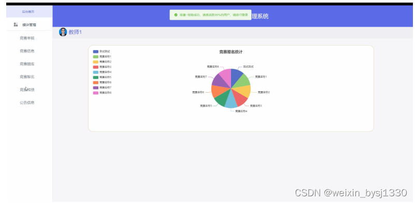The height and width of the screenshot is (203, 415).
Task: Click the 测试测试 label beside the pie
Action: pyautogui.click(x=248, y=67)
